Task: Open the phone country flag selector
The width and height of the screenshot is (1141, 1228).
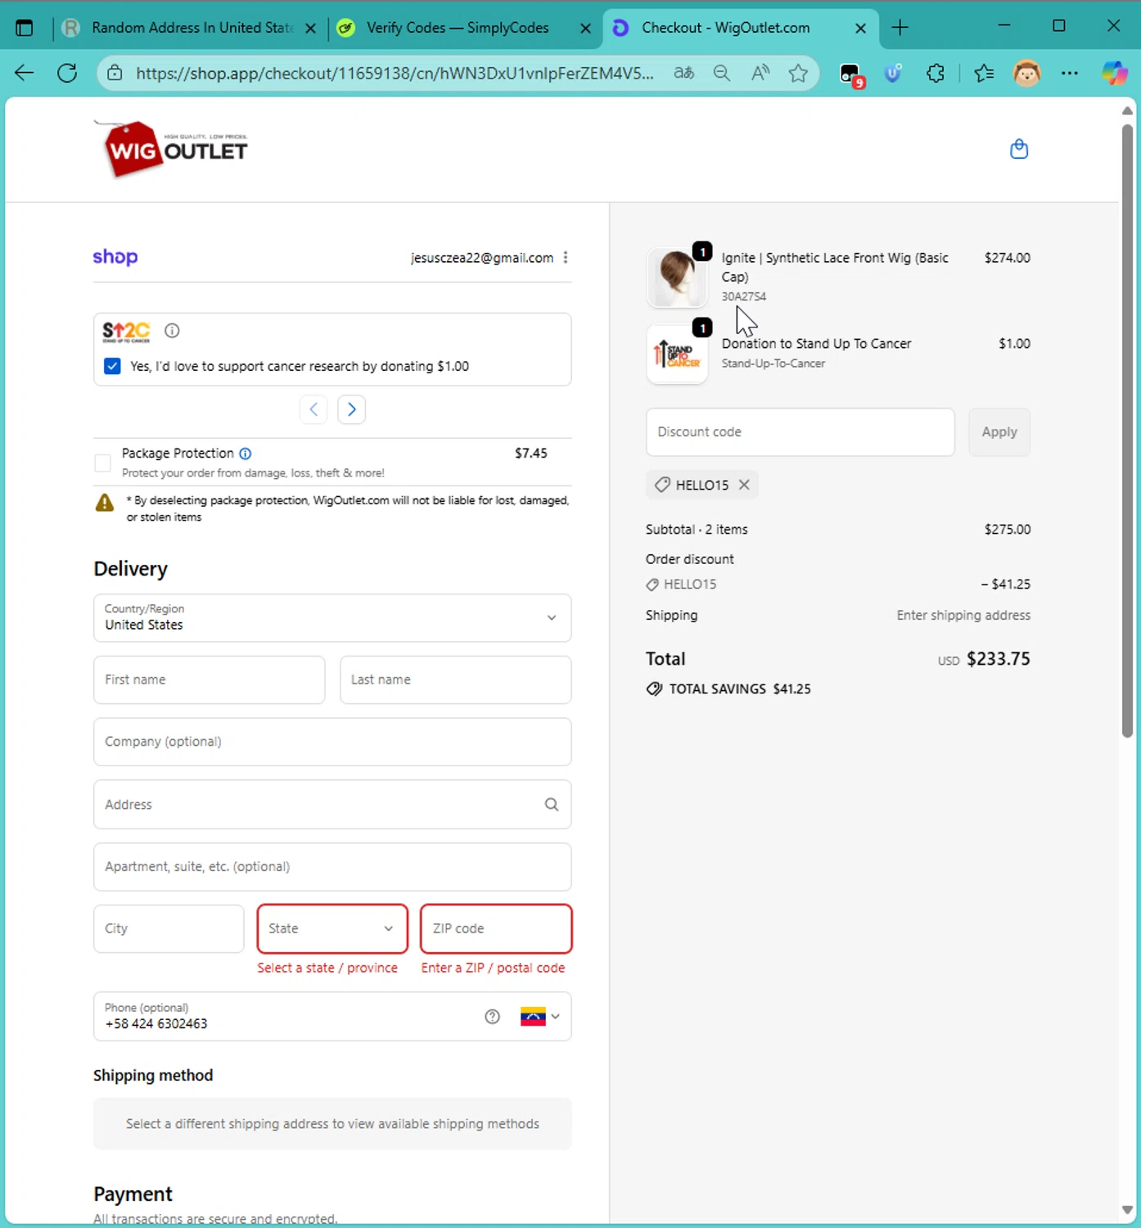Action: (x=540, y=1017)
